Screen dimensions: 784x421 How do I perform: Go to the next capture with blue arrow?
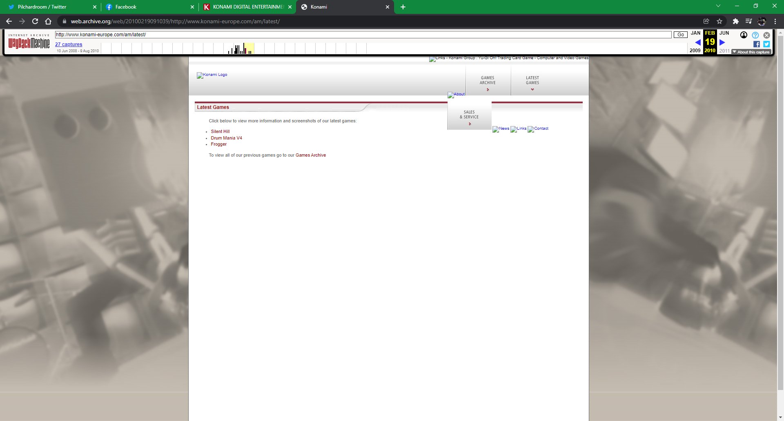pyautogui.click(x=722, y=42)
